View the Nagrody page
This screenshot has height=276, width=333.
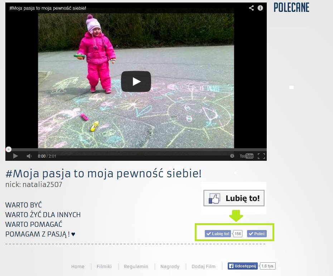(x=170, y=266)
